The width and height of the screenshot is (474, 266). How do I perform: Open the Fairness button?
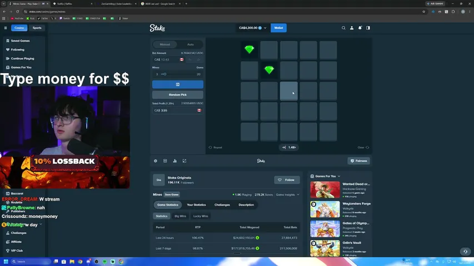[358, 161]
